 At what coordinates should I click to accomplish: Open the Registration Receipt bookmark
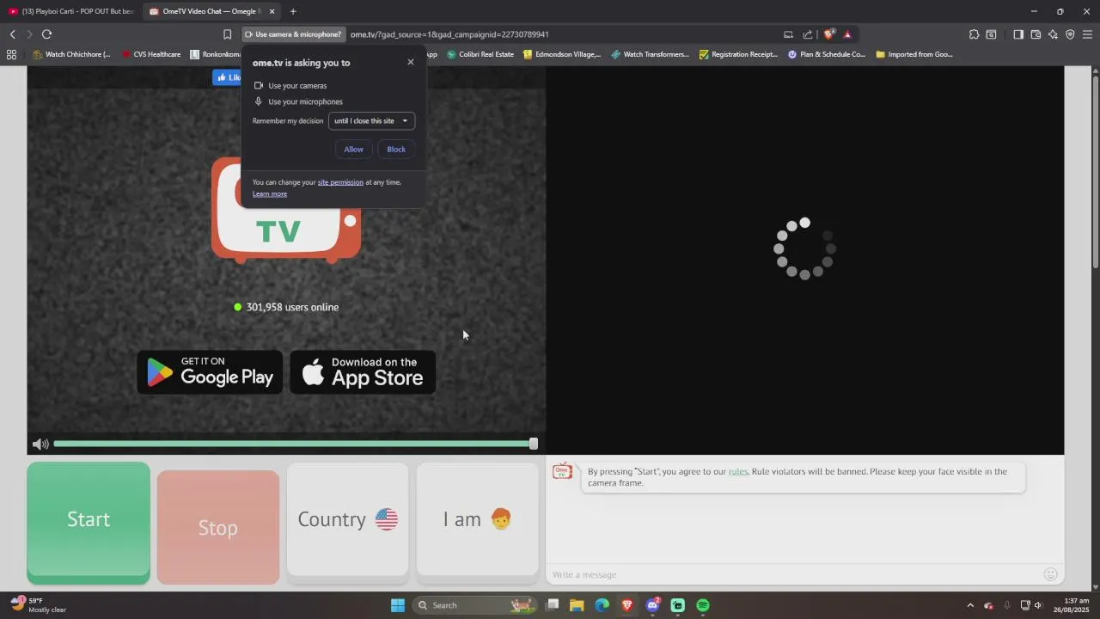(x=739, y=54)
